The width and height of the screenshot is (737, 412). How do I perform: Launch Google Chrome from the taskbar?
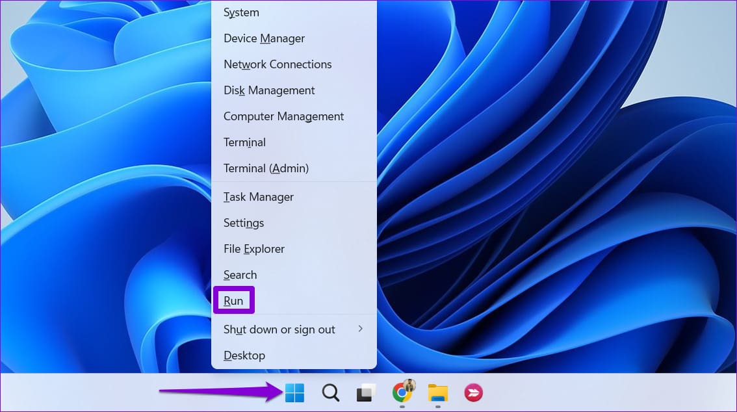pyautogui.click(x=402, y=393)
